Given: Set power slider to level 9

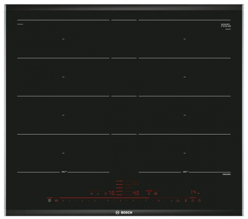Looking at the screenshot, I should pos(171,201).
